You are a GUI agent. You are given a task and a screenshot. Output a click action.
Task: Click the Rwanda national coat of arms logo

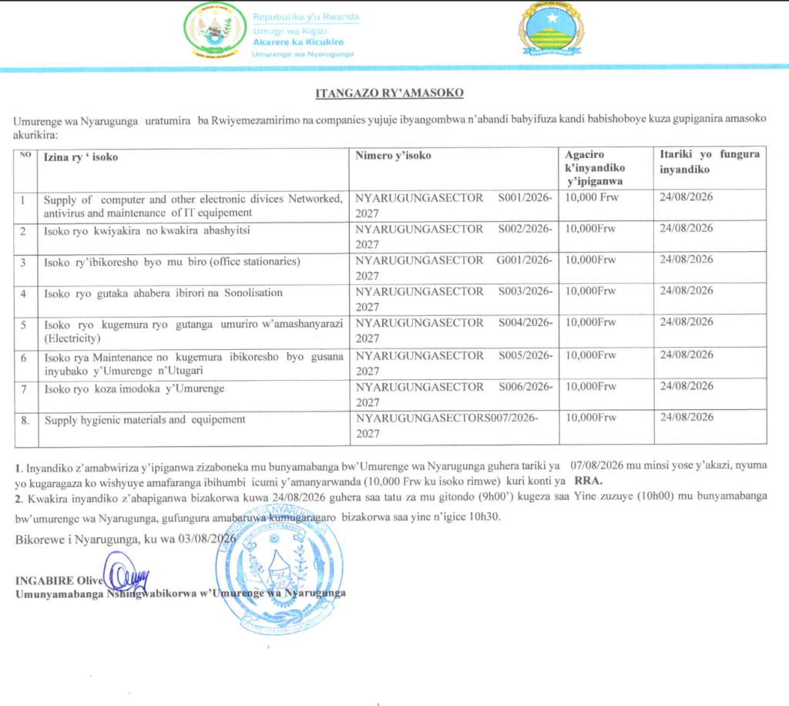[x=215, y=31]
